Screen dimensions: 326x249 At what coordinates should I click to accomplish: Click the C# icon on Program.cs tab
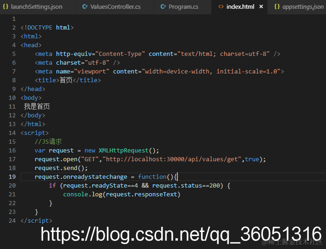(x=163, y=6)
